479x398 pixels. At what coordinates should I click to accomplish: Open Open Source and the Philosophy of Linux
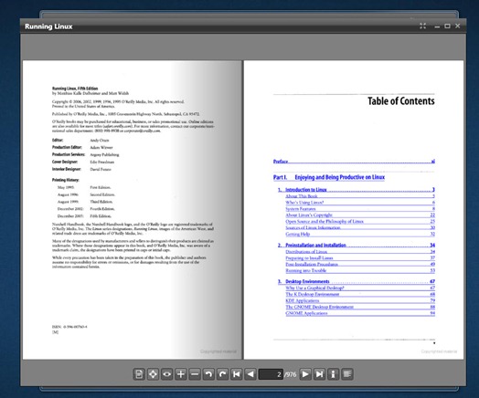point(360,222)
